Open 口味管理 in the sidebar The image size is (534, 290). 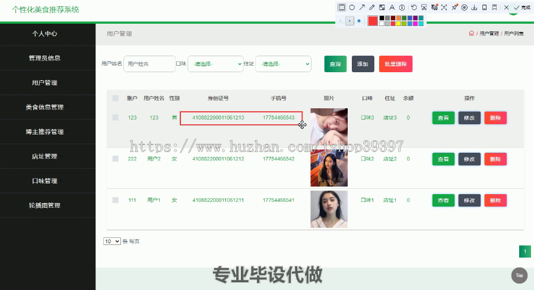click(x=44, y=181)
